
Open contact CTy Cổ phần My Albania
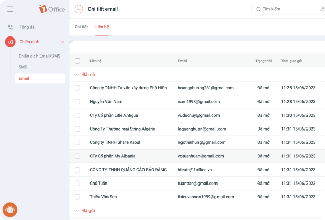click(x=113, y=156)
